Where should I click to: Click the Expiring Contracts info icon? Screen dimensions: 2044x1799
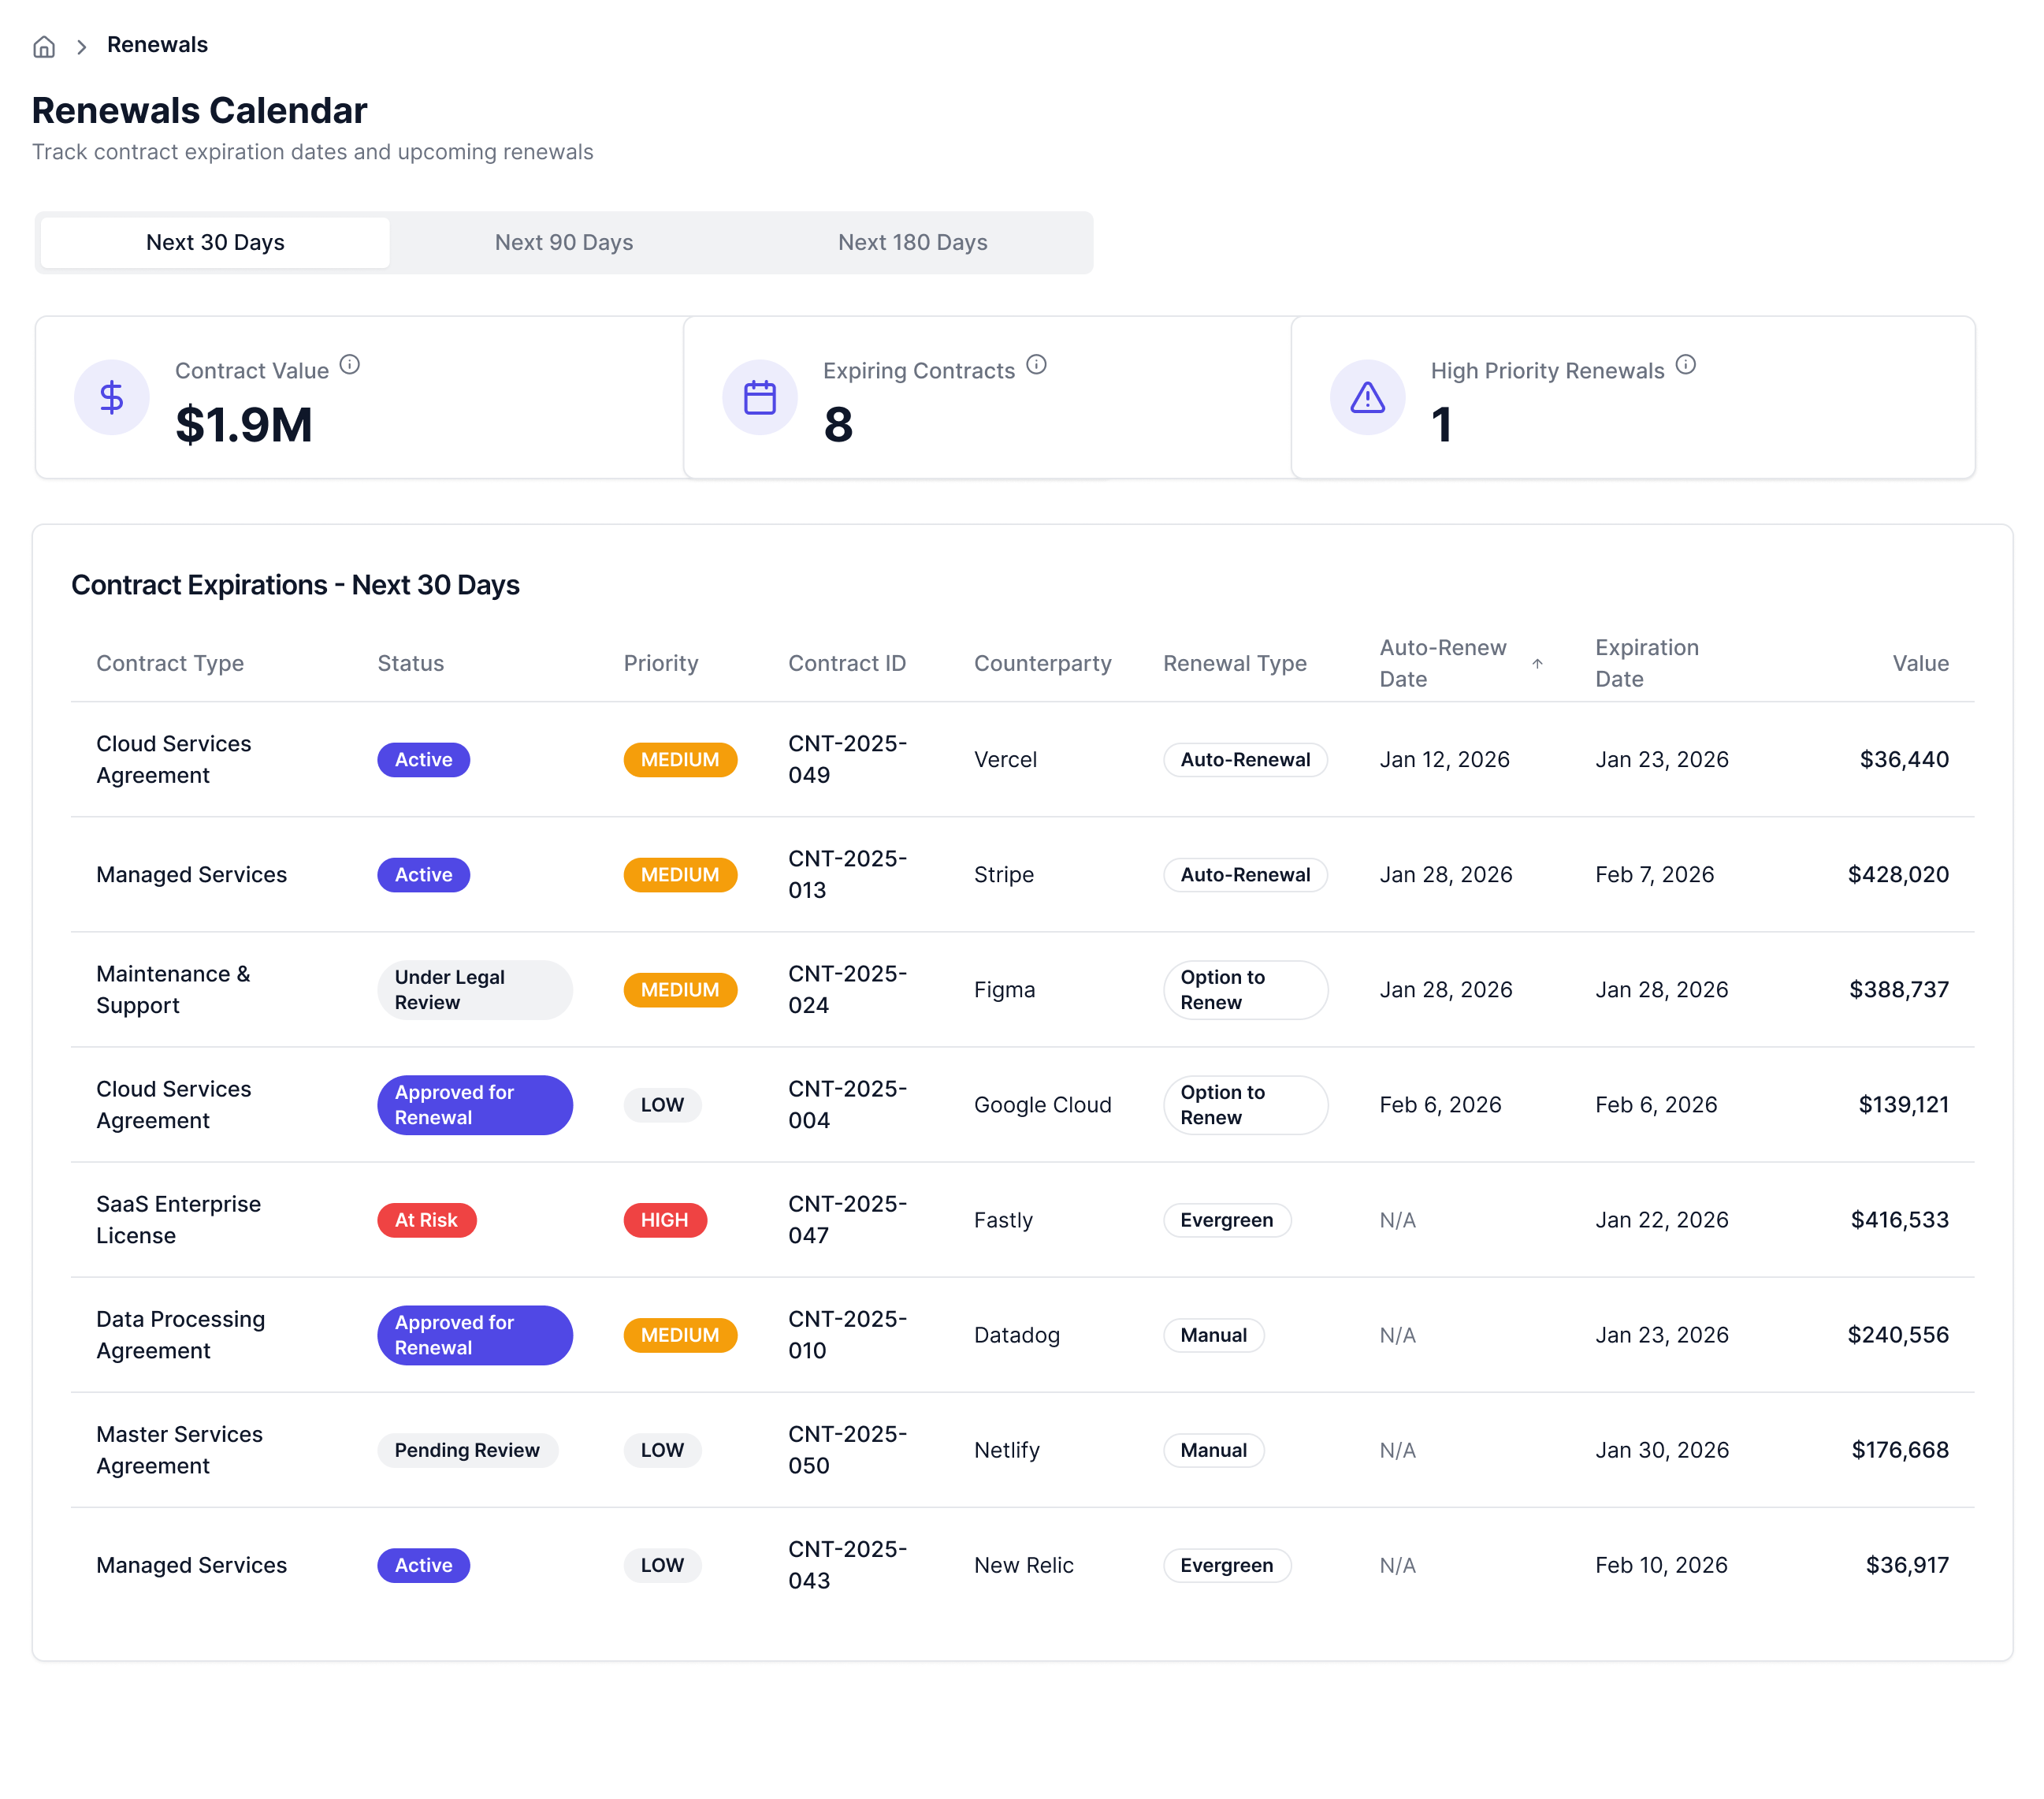[x=1036, y=364]
